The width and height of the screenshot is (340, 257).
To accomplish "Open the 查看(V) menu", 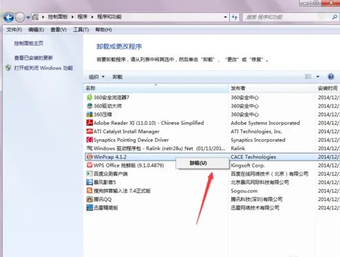I will 59,30.
